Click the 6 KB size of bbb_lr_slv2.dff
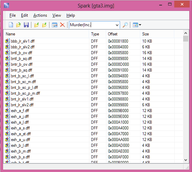 click(x=146, y=47)
